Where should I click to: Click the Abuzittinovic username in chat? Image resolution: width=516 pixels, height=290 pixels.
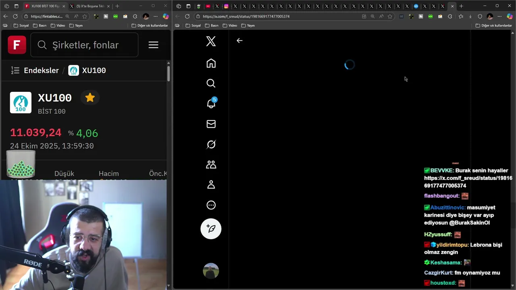[448, 207]
